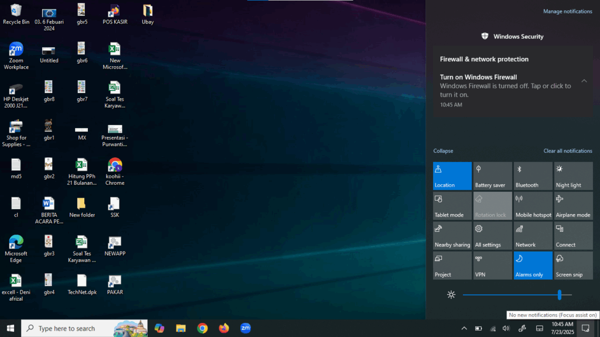Select the md5 file on desktop
Viewport: 600px width, 337px height.
16,168
